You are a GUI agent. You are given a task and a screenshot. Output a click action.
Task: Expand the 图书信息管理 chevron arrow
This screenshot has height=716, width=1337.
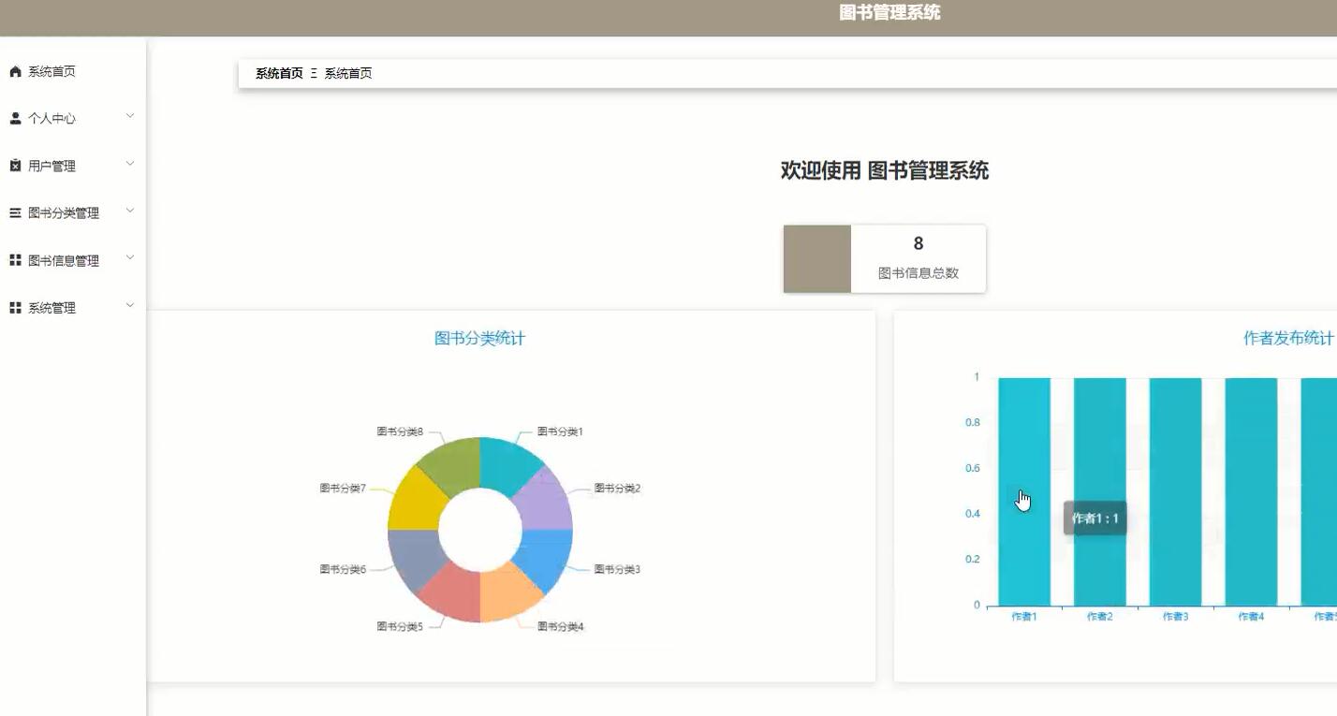[130, 257]
